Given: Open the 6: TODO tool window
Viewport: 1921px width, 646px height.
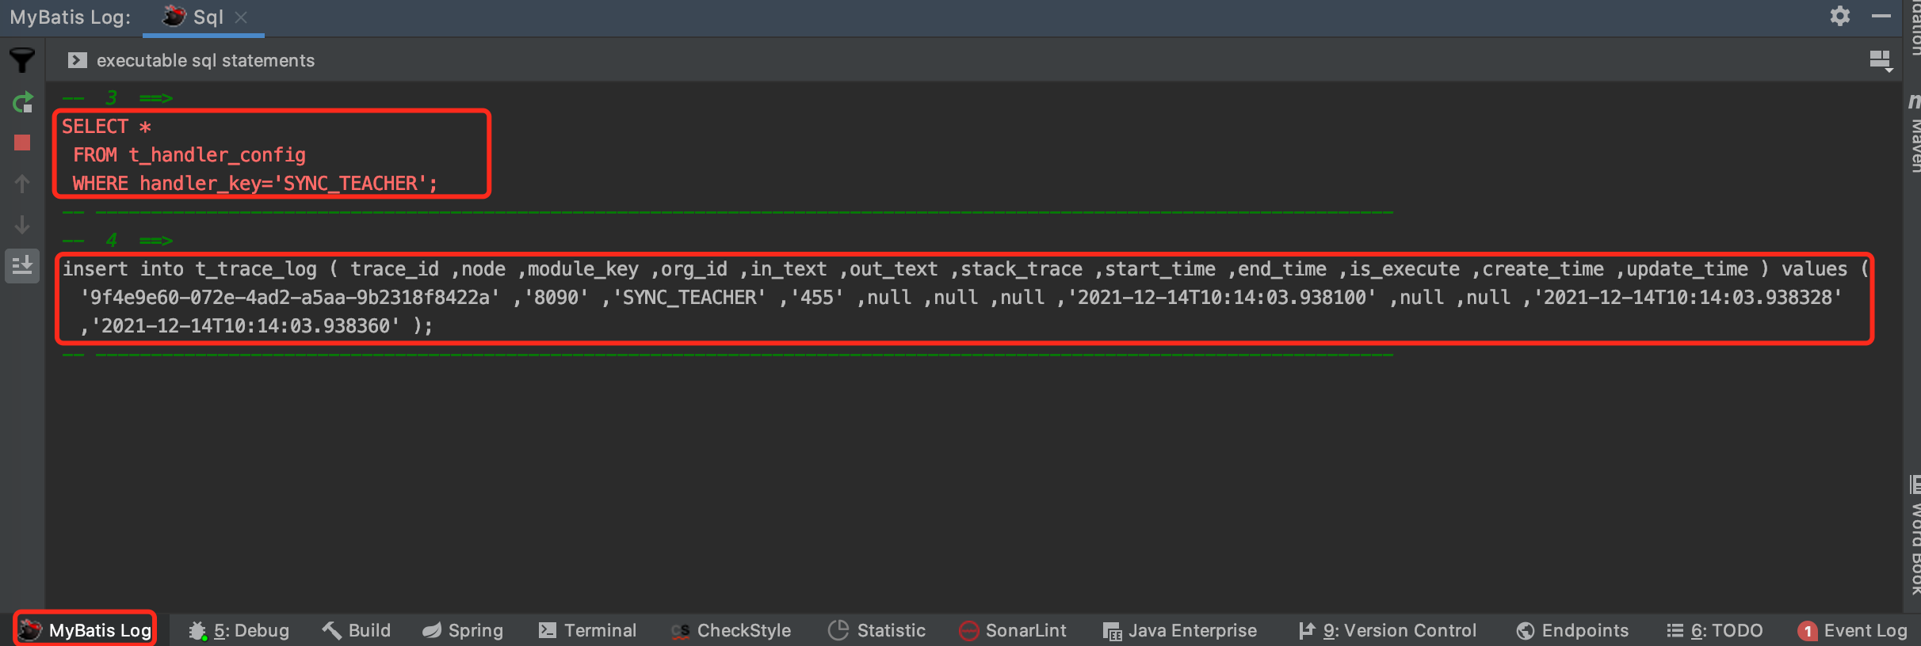Looking at the screenshot, I should (1715, 630).
